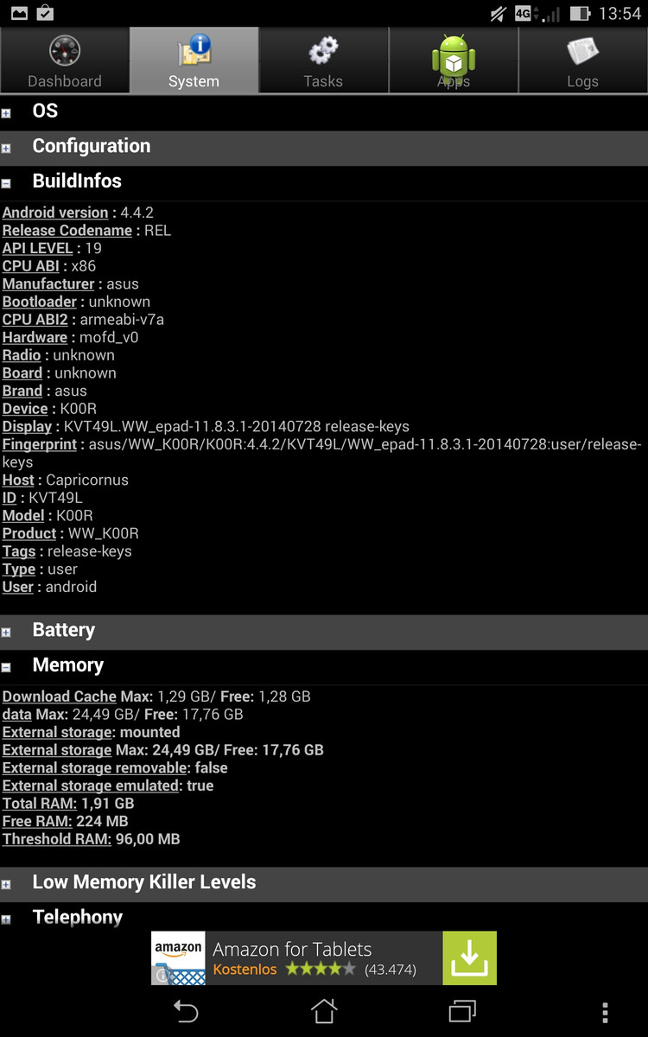Image resolution: width=648 pixels, height=1037 pixels.
Task: Open the recent apps icon
Action: click(x=462, y=1010)
